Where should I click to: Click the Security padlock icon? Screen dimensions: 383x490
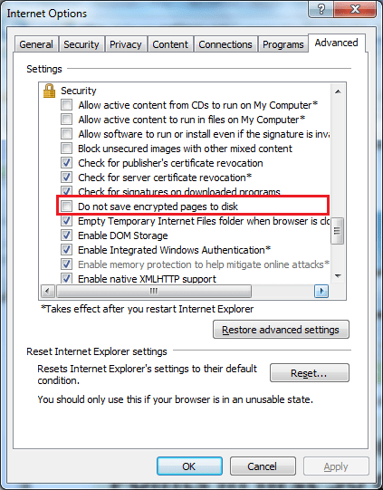(x=49, y=91)
